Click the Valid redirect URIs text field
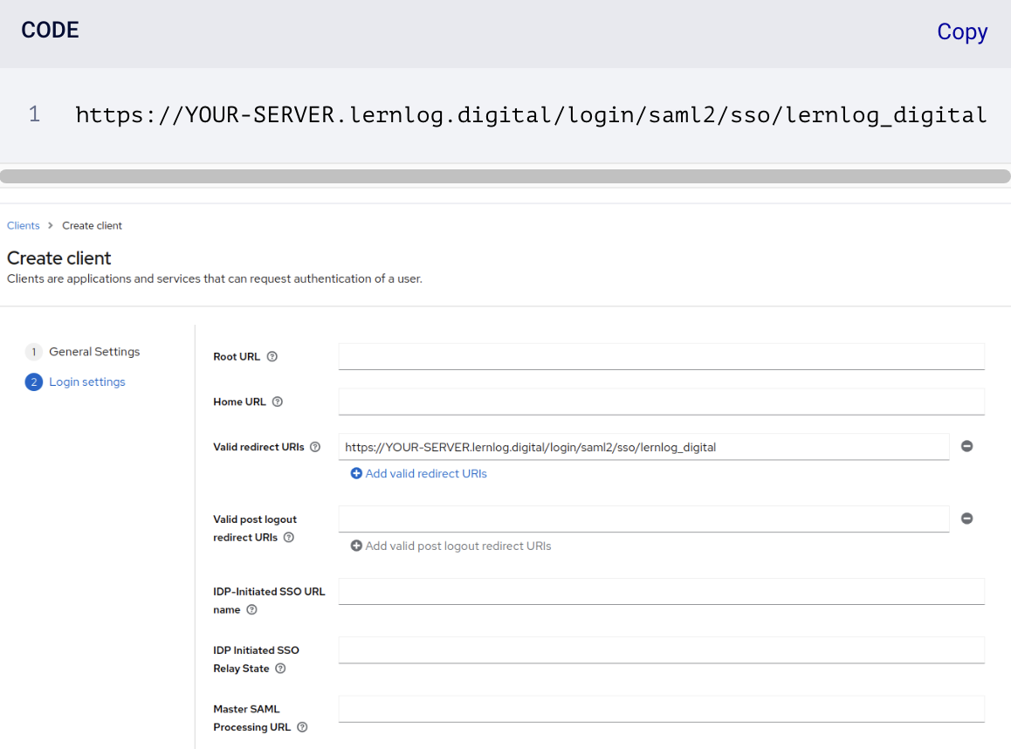 pos(643,447)
